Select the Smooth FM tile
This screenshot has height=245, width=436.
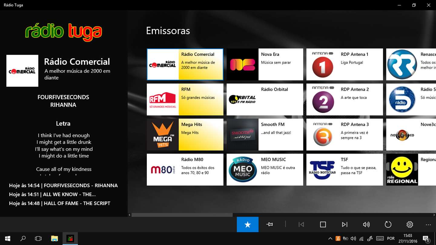click(x=265, y=135)
